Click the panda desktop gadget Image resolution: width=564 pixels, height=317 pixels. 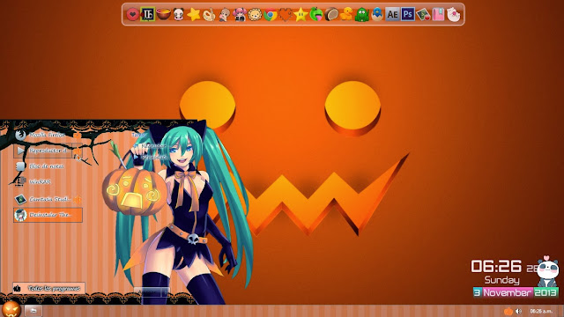pos(547,271)
